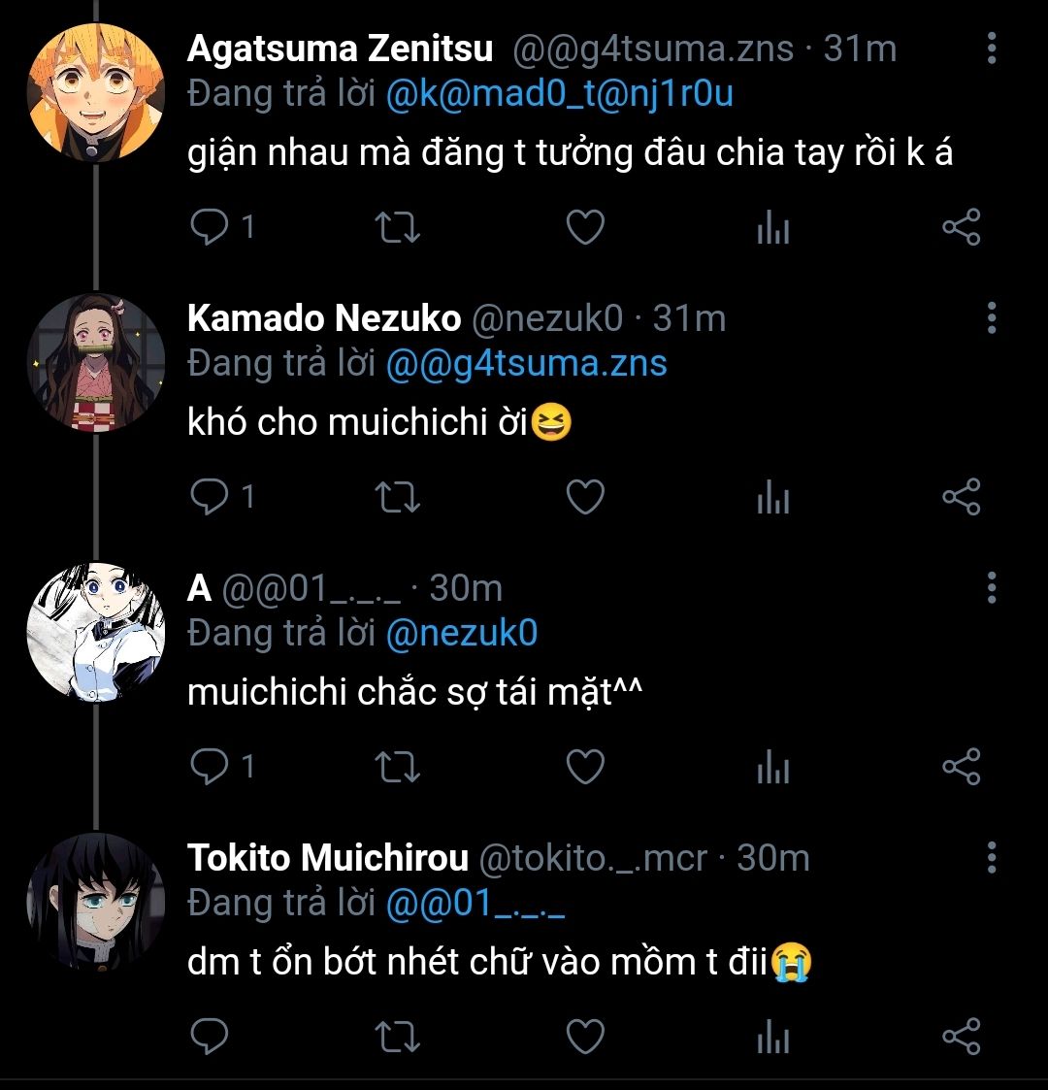The image size is (1048, 1090).
Task: Reply to Agatsuma Zenitsu's tweet
Action: tap(210, 227)
